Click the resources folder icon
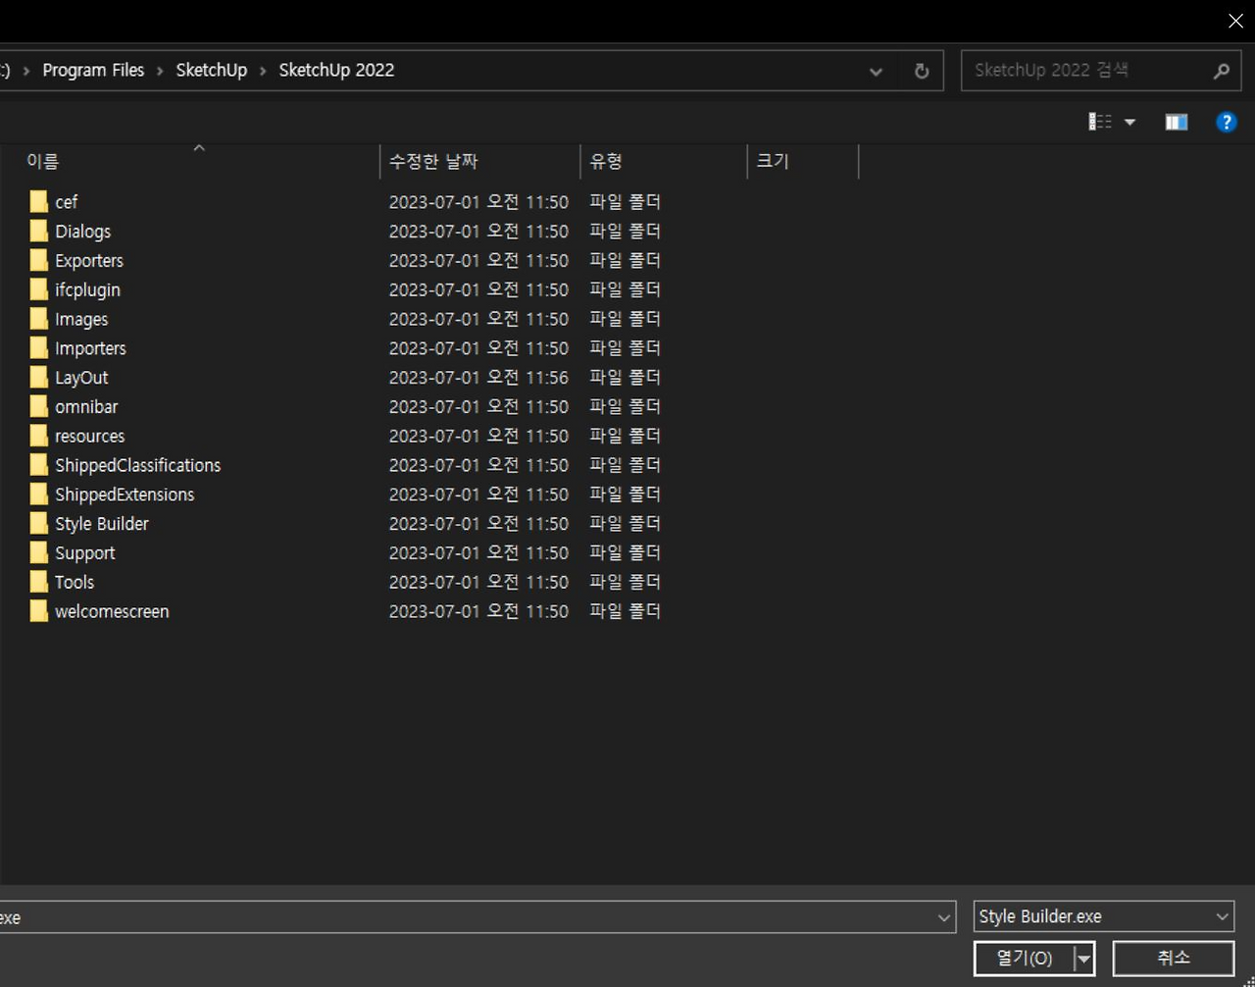 38,436
